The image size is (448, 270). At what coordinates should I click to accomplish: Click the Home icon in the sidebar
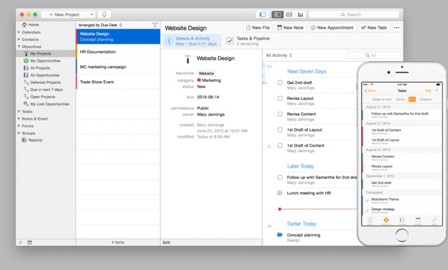point(24,25)
